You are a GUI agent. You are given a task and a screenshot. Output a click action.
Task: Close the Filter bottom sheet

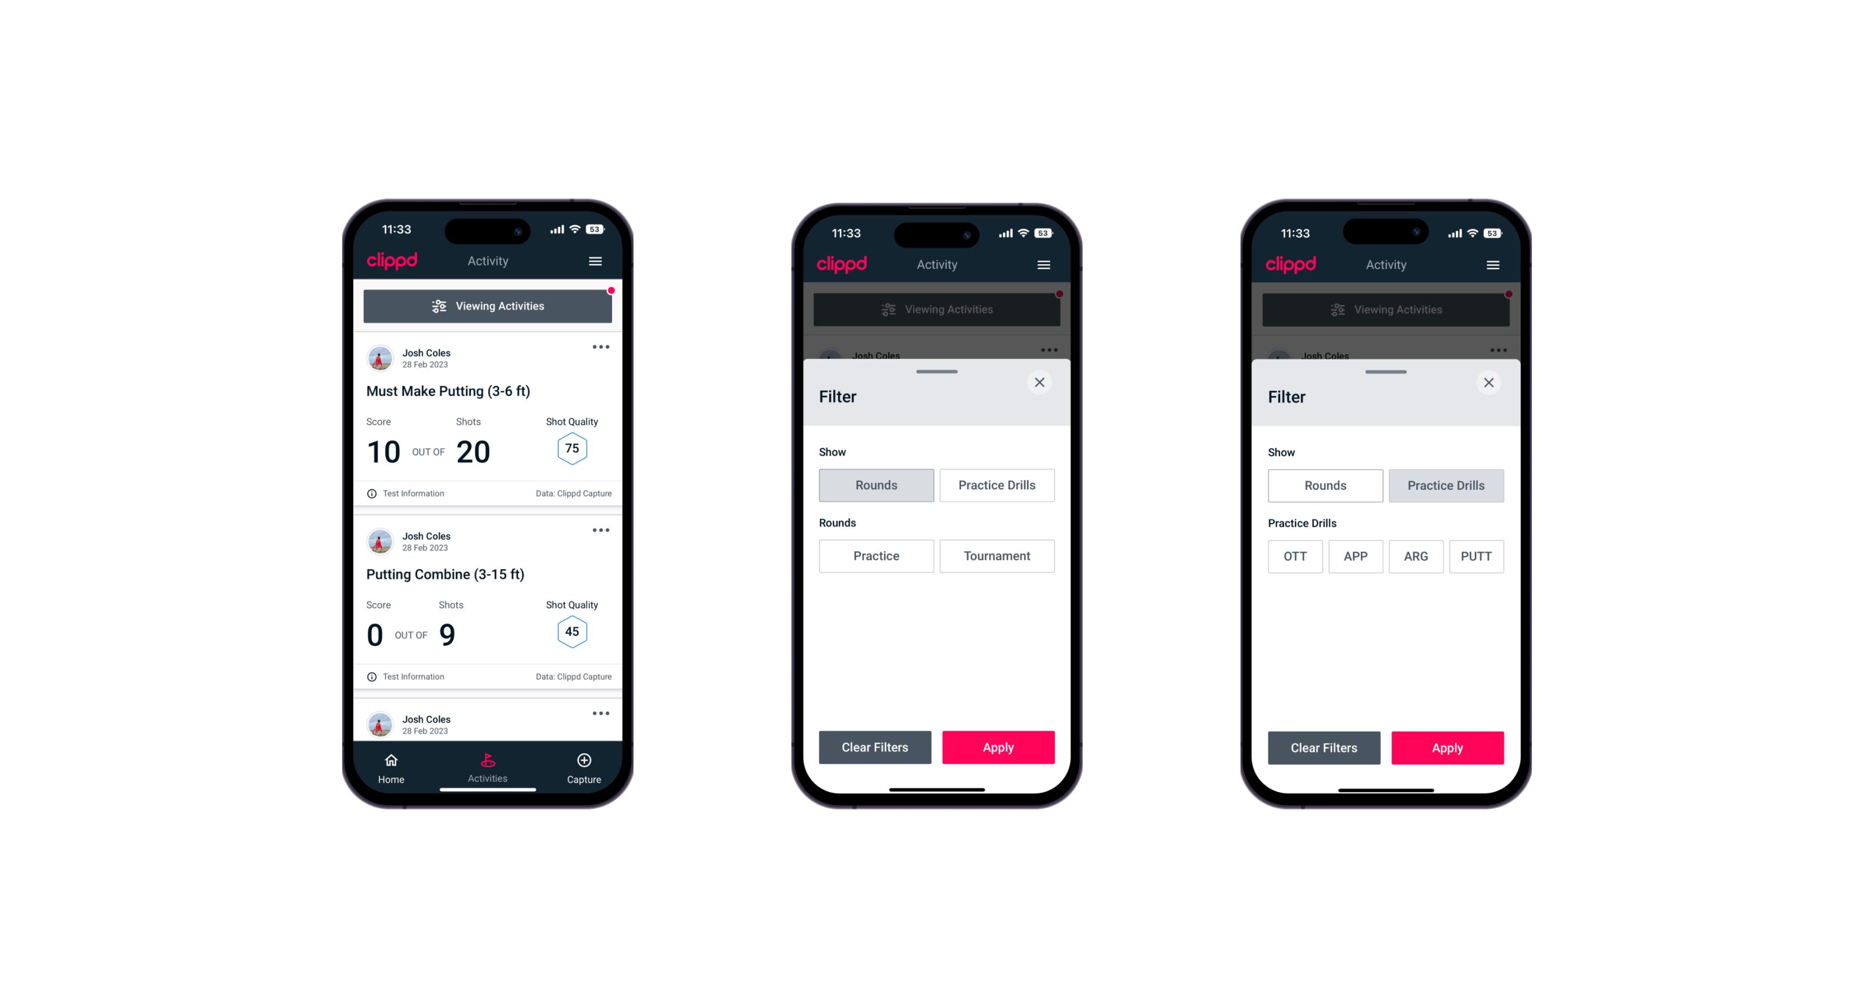1041,382
